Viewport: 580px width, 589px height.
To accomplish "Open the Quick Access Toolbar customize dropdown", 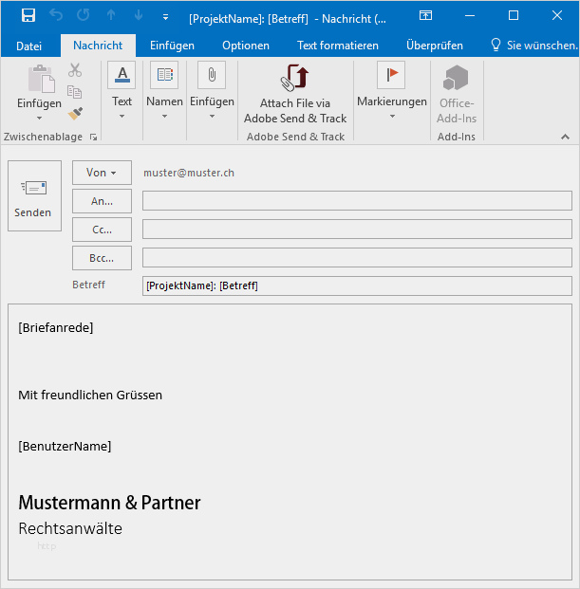I will tap(165, 17).
